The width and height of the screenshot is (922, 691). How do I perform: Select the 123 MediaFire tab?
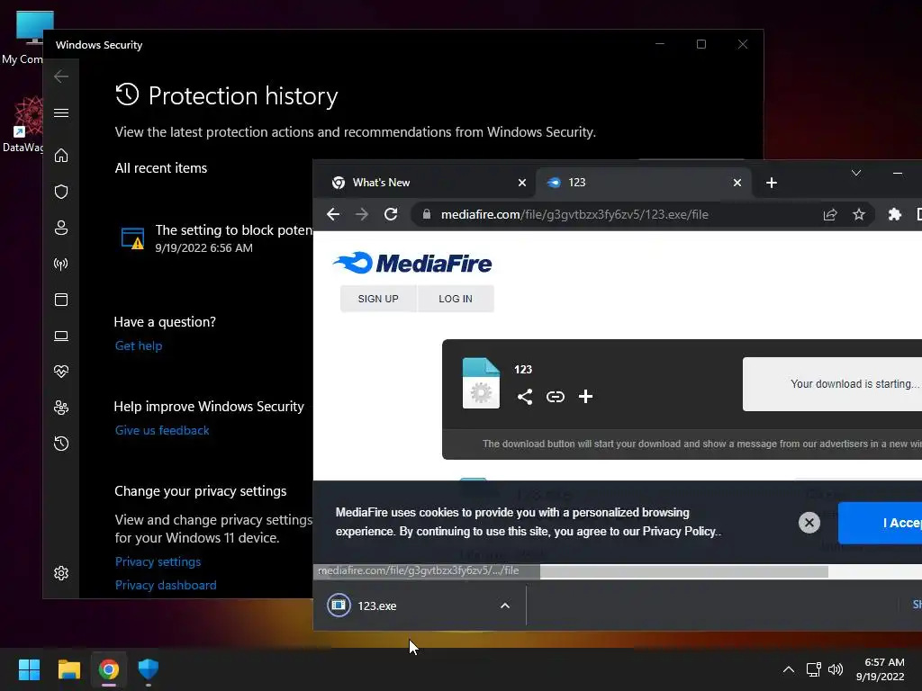pyautogui.click(x=641, y=183)
